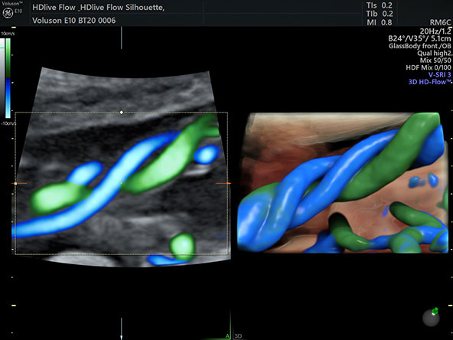Click the 3D HD-Flow mode label
The width and height of the screenshot is (453, 340).
(429, 82)
